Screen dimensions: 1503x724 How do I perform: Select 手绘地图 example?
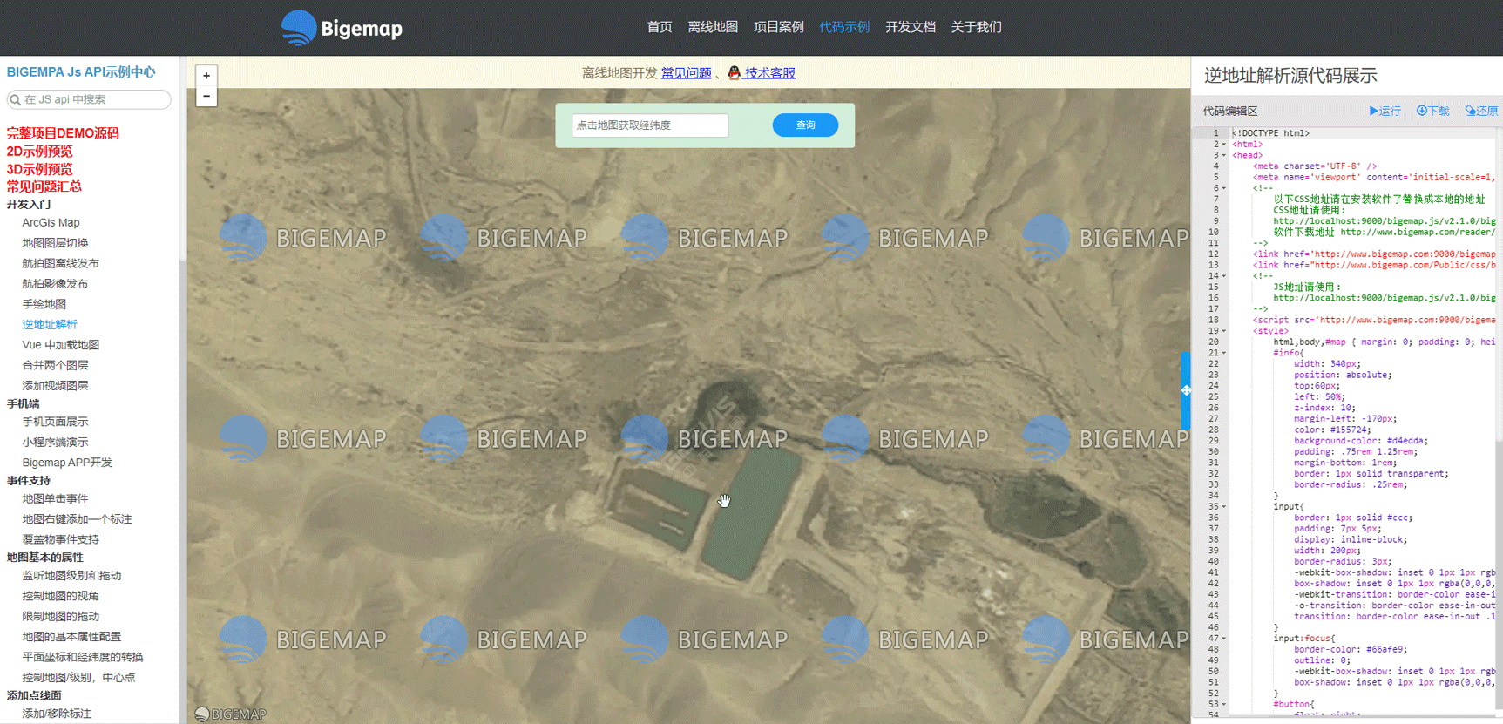pos(44,304)
